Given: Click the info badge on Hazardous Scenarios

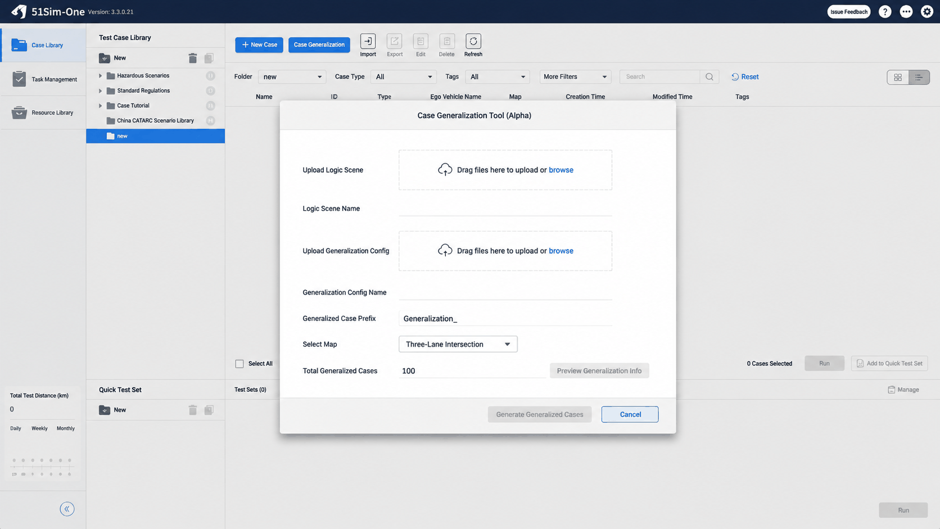Looking at the screenshot, I should [210, 75].
